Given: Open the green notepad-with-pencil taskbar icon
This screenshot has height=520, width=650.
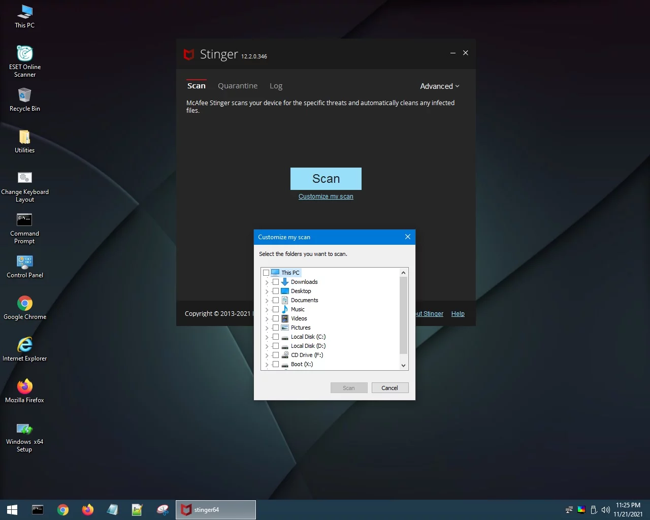Looking at the screenshot, I should [137, 510].
